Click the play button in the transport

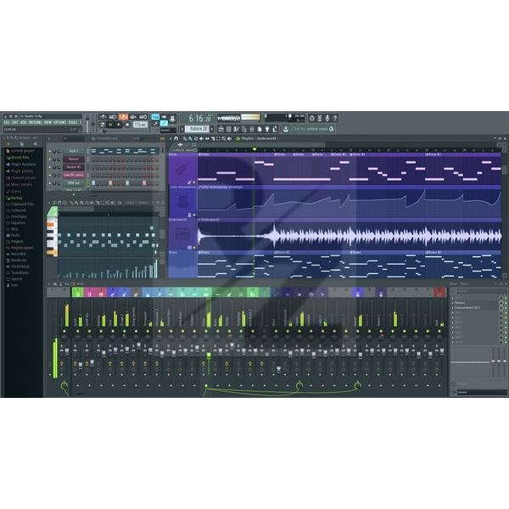(x=110, y=125)
